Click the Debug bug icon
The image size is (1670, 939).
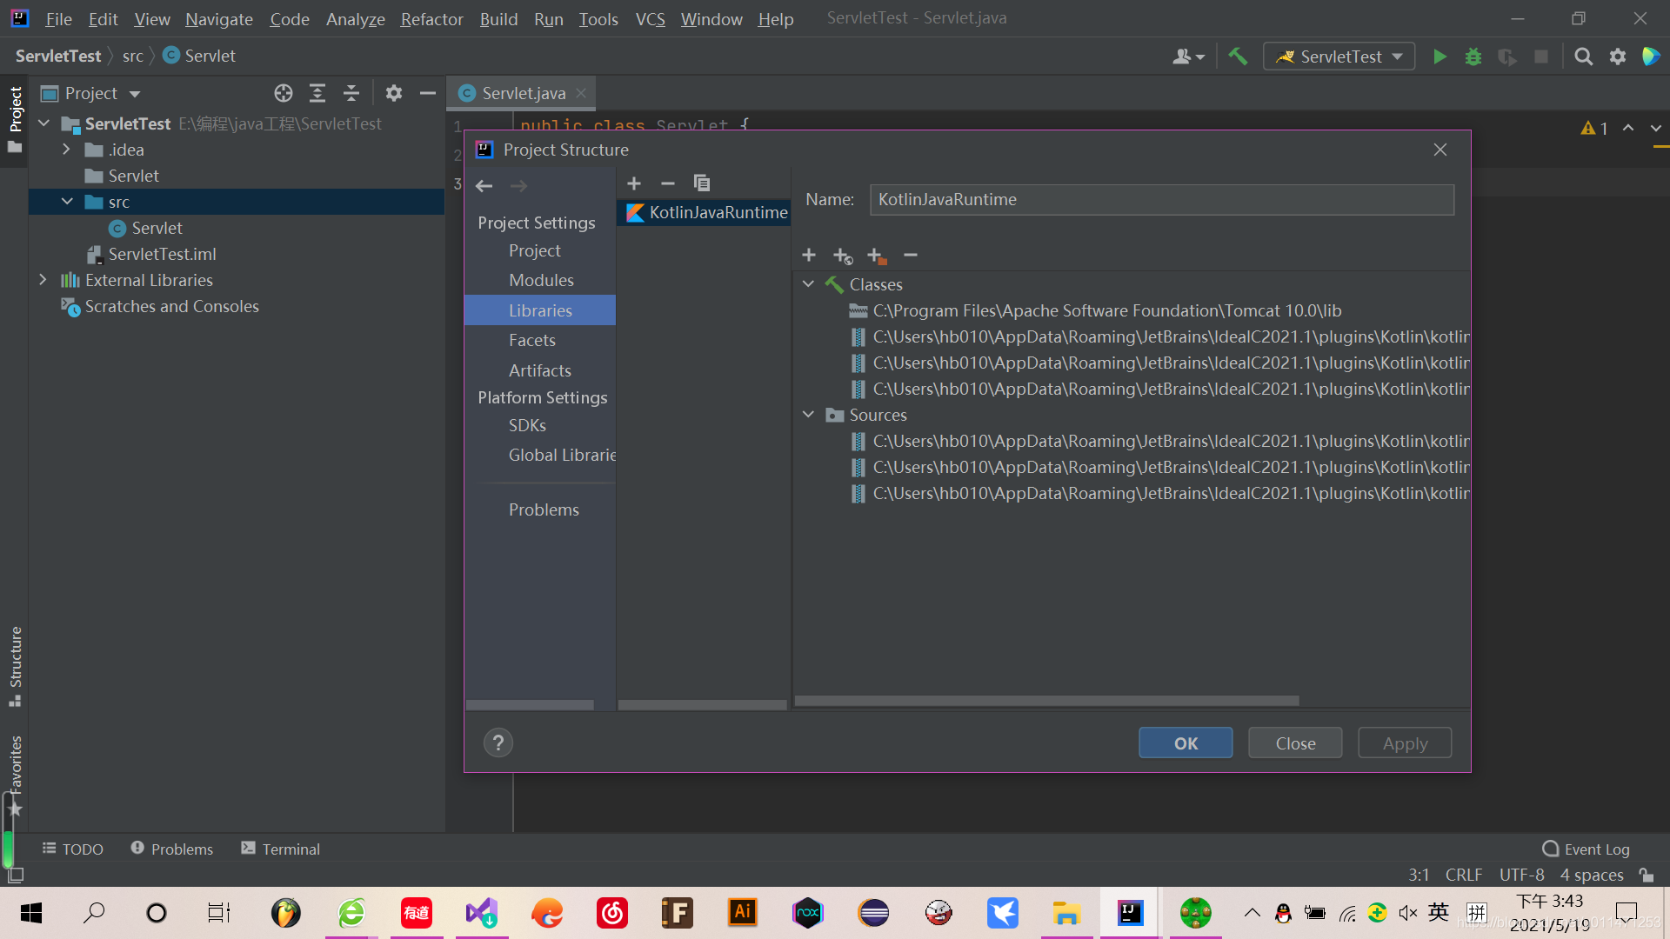(1473, 57)
